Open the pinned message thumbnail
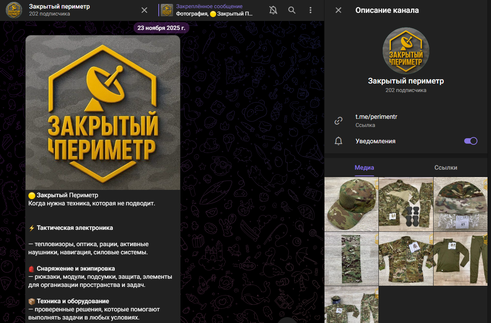The width and height of the screenshot is (491, 323). click(x=167, y=10)
